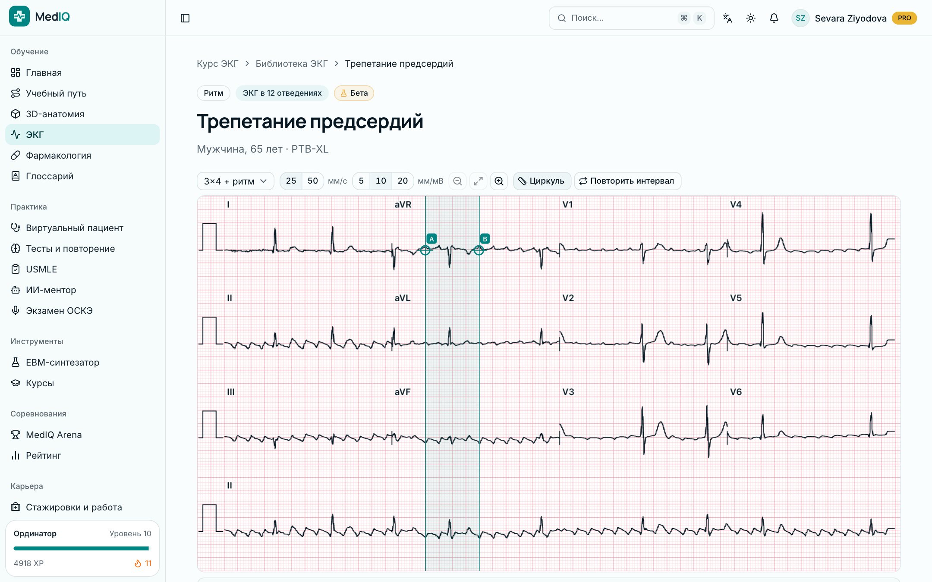Click Повторить интервал button

(x=627, y=181)
